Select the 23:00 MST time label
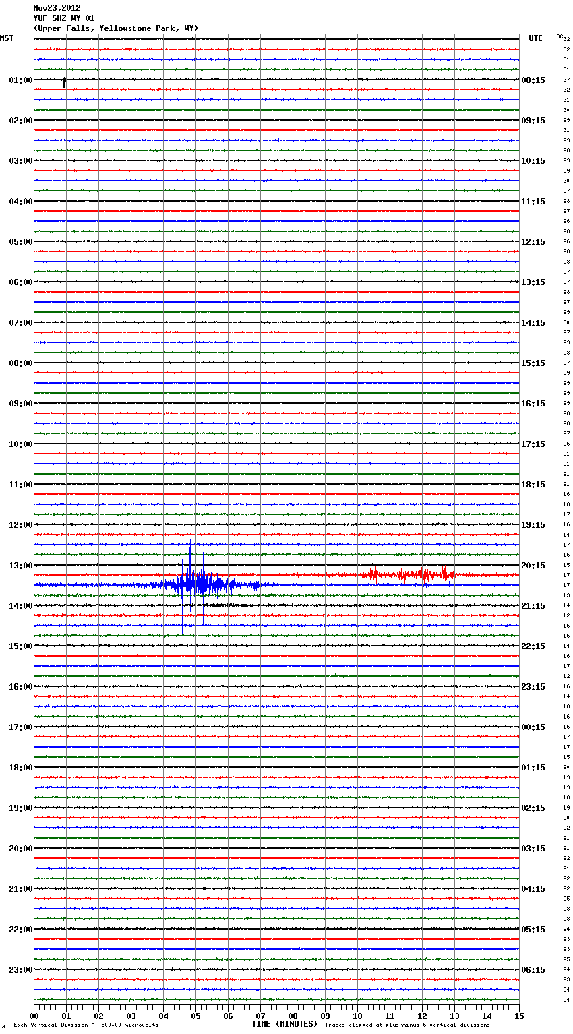 point(20,970)
